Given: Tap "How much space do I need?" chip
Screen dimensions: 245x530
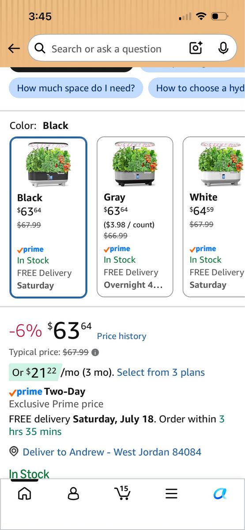Looking at the screenshot, I should (x=76, y=88).
